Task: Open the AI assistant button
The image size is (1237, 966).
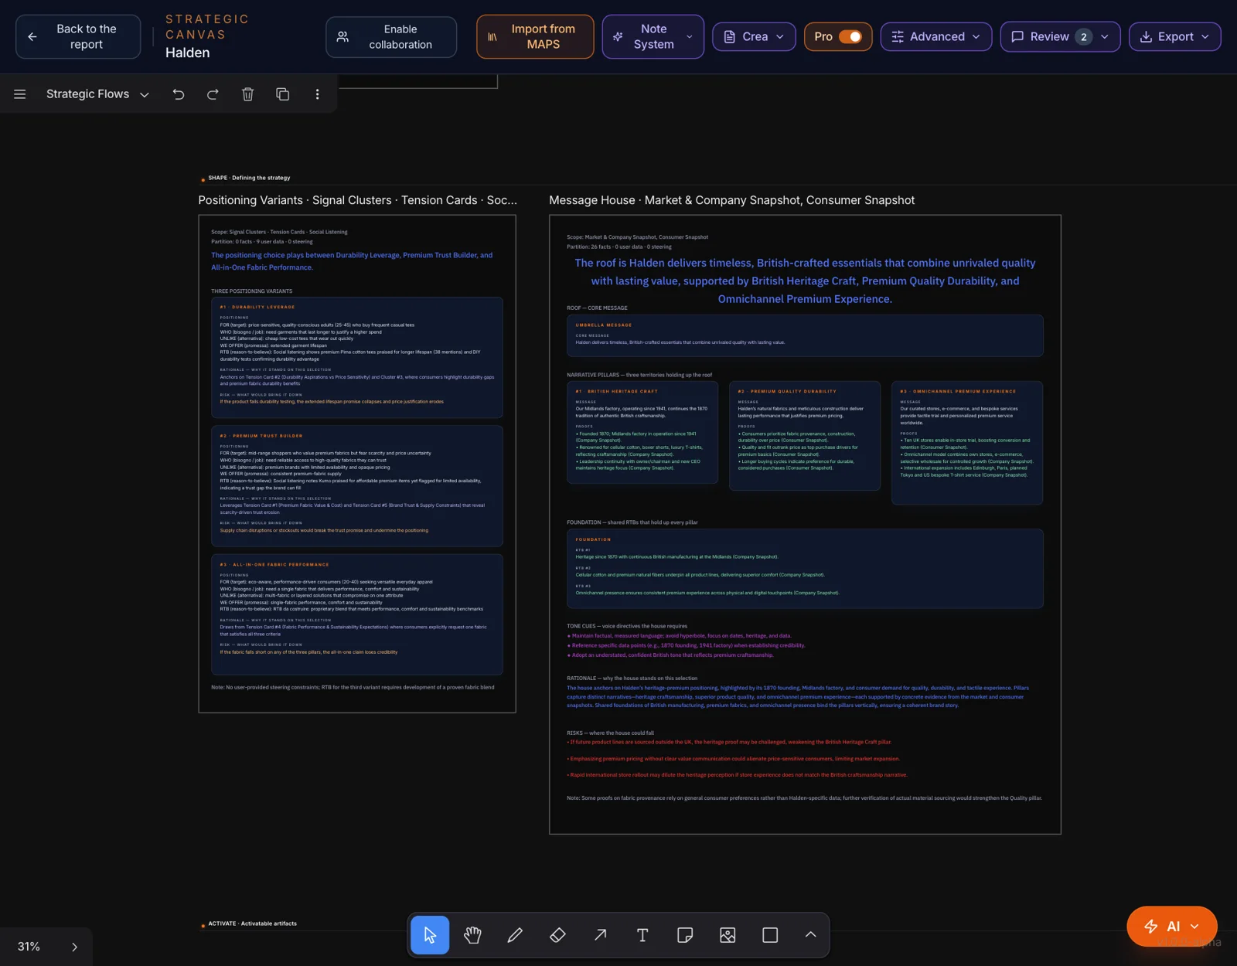Action: tap(1172, 927)
